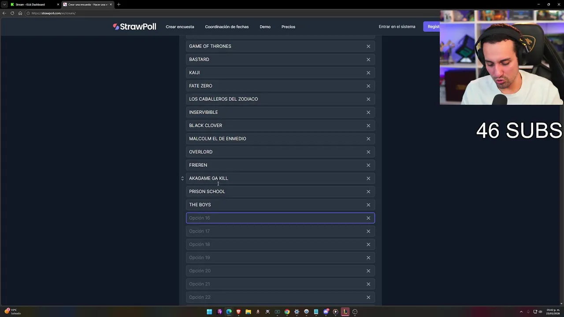Screen dimensions: 564x317
Task: Close the Crear una encuesta tab
Action: tap(111, 4)
